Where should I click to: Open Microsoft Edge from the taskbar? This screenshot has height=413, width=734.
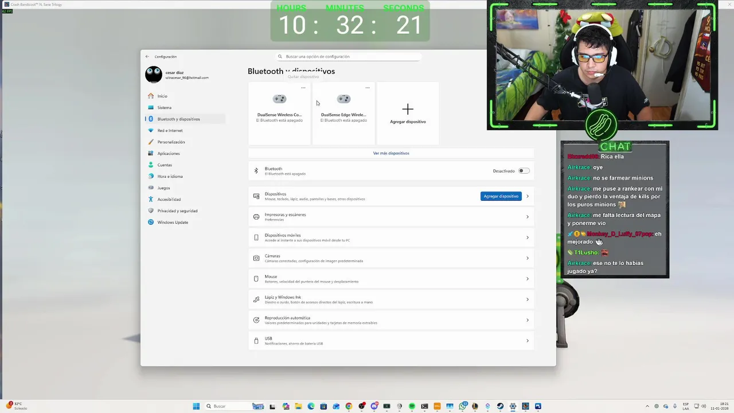click(311, 406)
